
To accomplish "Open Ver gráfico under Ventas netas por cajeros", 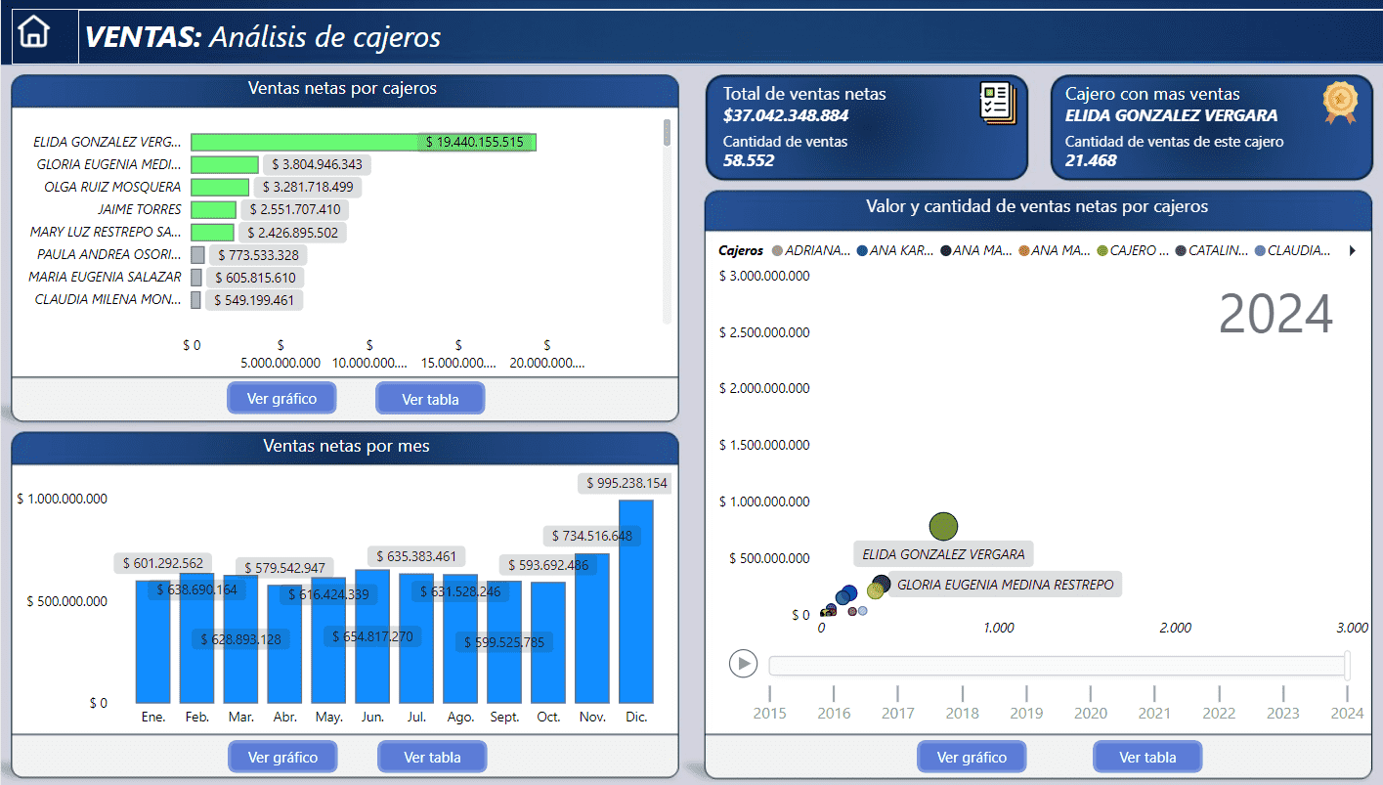I will point(282,398).
